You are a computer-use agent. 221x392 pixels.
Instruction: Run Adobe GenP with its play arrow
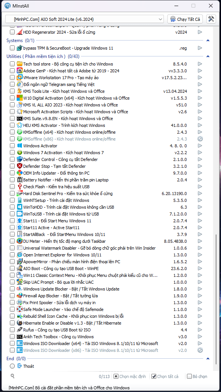[x=200, y=71]
